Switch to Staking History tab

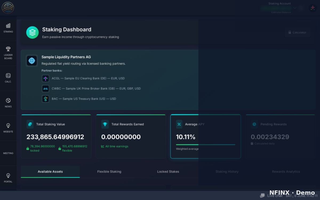(227, 172)
